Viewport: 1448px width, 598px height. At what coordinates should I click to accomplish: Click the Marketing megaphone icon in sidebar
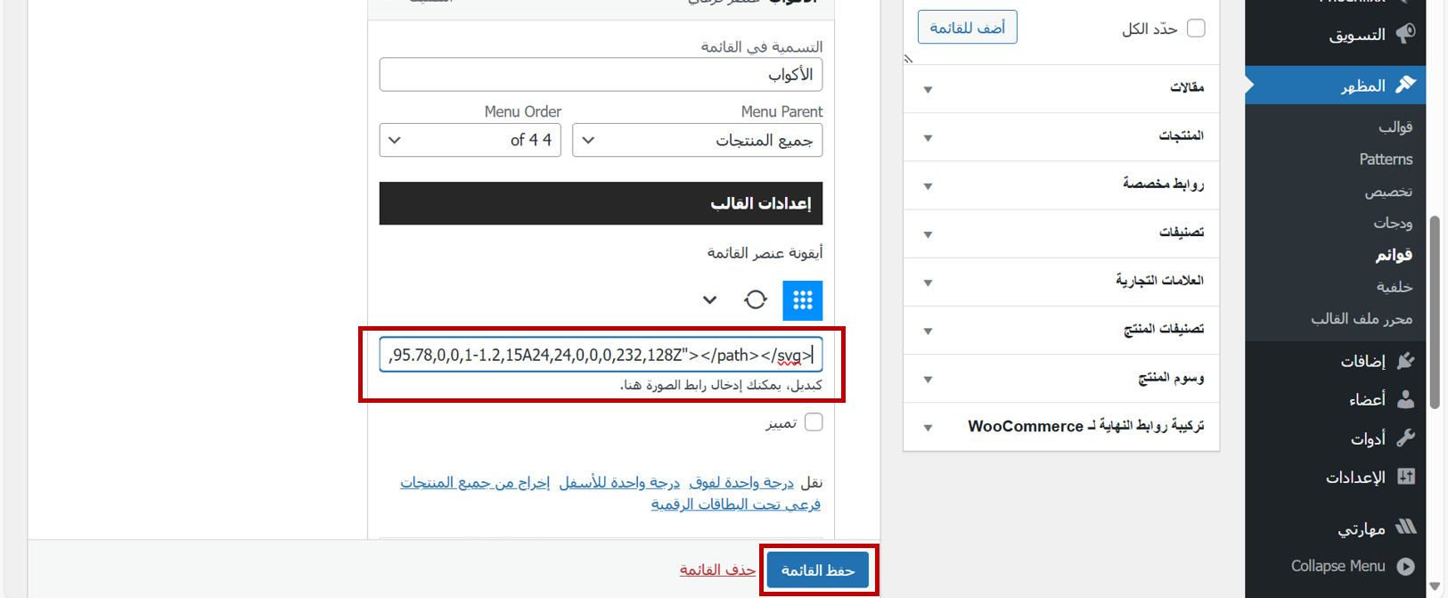1405,34
